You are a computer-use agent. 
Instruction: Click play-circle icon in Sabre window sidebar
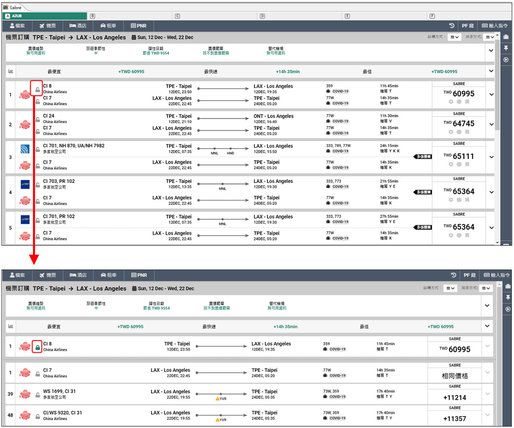[506, 60]
